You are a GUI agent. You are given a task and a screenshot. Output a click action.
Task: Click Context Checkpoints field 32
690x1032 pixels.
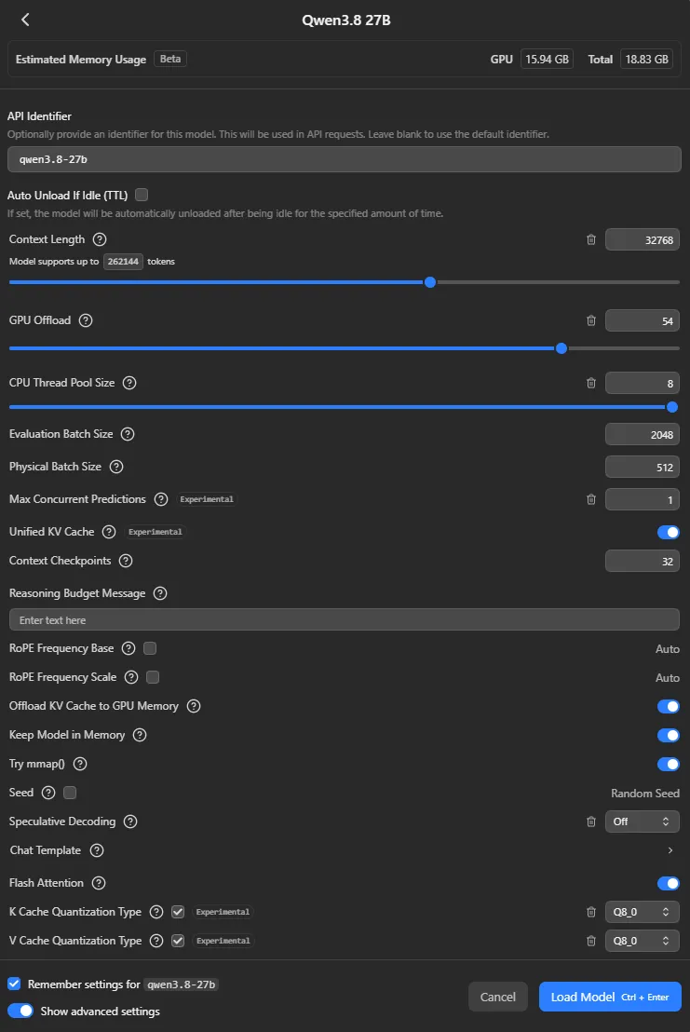pos(642,562)
